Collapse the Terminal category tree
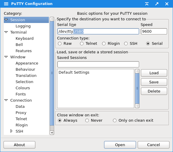Image resolution: width=173 pixels, height=152 pixels. coord(6,32)
